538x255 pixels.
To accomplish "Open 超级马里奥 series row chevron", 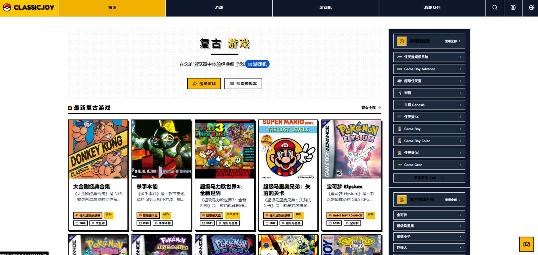I will tap(460, 226).
